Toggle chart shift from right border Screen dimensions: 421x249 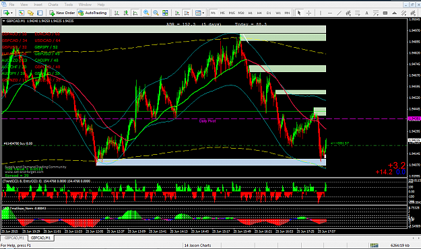[187, 13]
